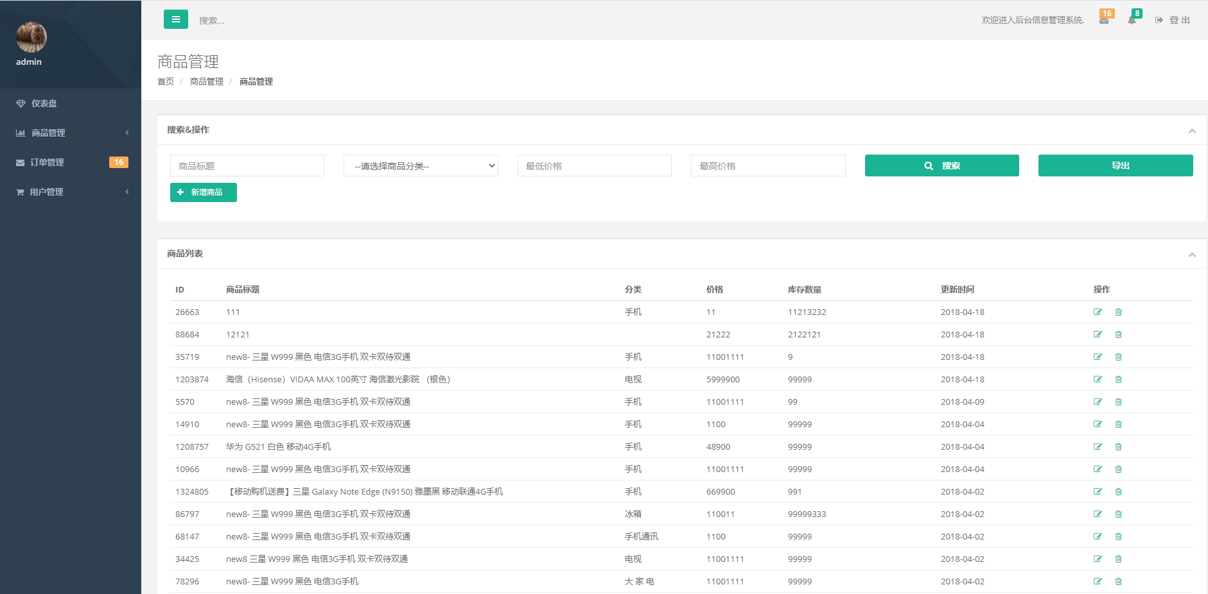The image size is (1208, 594).
Task: Collapse the 搜索&操作 panel
Action: 1192,130
